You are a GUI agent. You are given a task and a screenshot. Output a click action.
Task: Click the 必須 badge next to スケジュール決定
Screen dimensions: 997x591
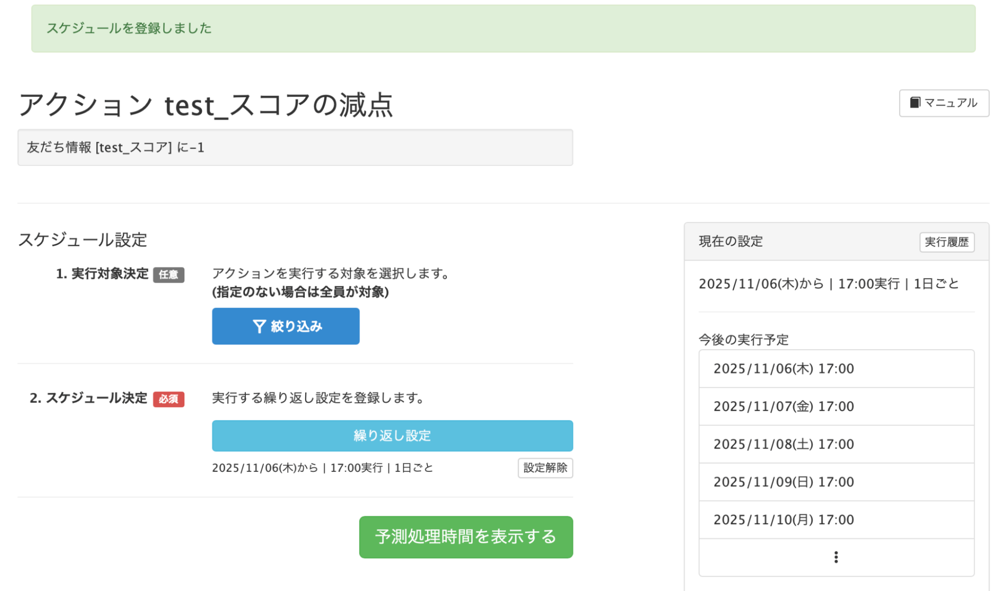(x=169, y=399)
